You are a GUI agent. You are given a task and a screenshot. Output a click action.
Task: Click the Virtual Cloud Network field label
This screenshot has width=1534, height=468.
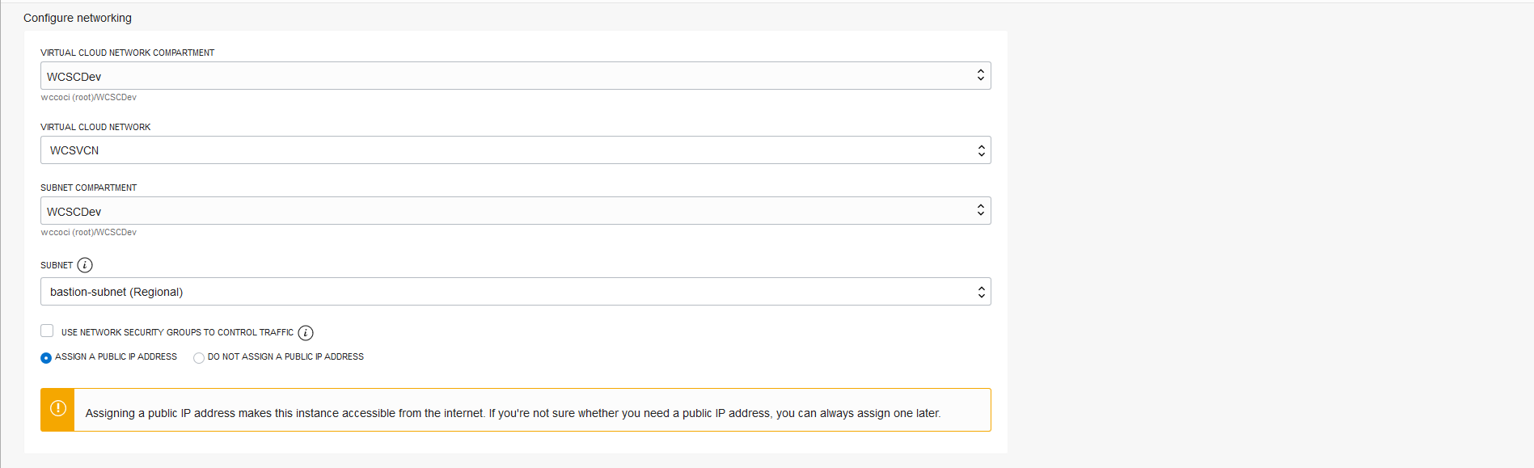pos(95,127)
